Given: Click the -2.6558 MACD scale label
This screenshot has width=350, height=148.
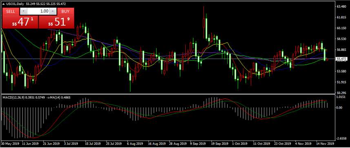Looking at the screenshot, I should (x=341, y=138).
